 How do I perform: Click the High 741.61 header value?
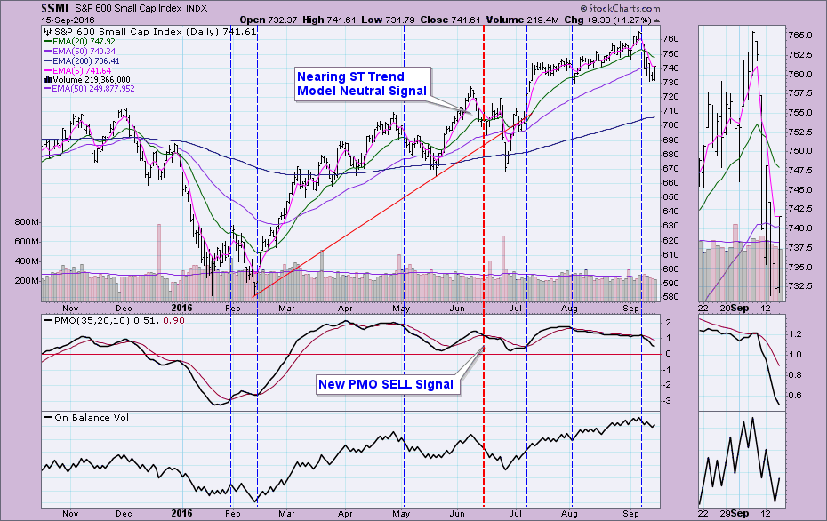point(329,20)
